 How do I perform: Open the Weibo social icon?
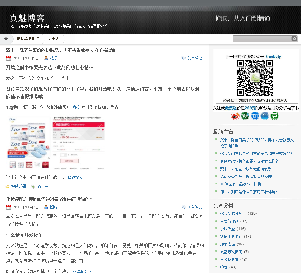coord(235,116)
